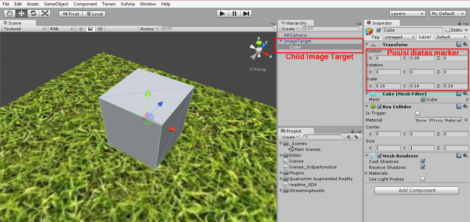This screenshot has width=470, height=222.
Task: Open the Layers dropdown
Action: [407, 14]
